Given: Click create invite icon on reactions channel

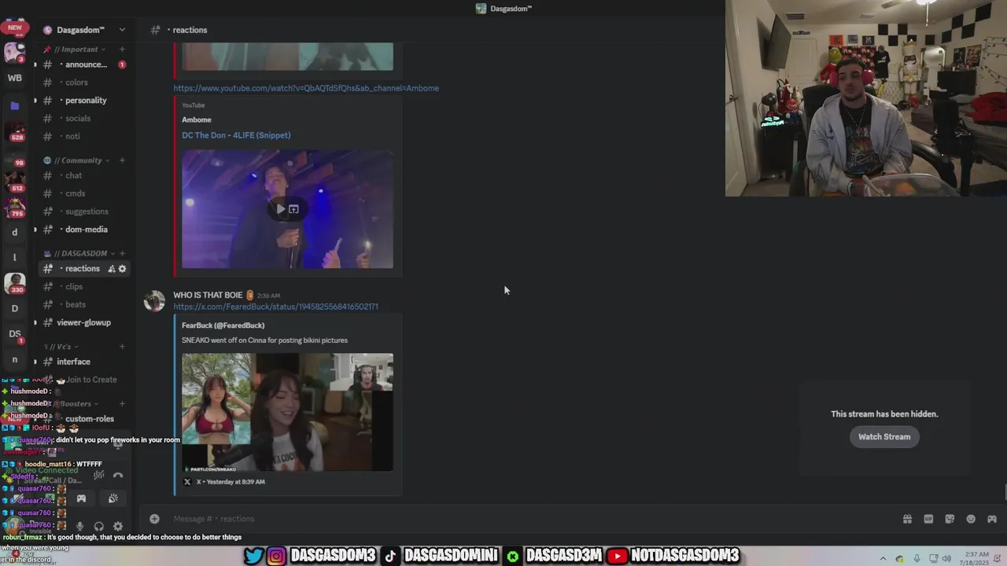Looking at the screenshot, I should tap(111, 269).
